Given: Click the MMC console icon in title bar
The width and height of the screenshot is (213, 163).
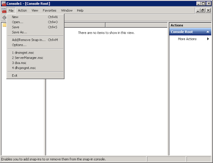Looking at the screenshot, I should pyautogui.click(x=4, y=4).
